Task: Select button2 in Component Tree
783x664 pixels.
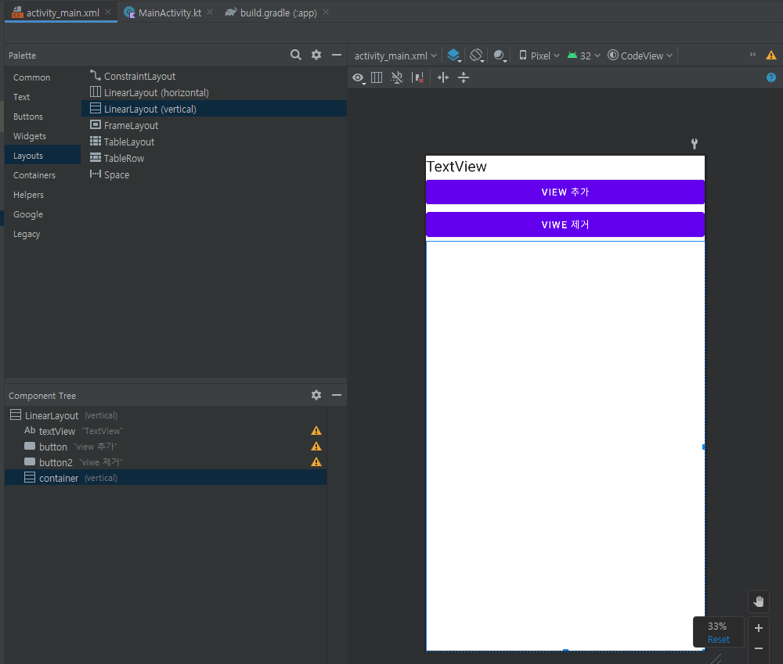Action: point(166,462)
